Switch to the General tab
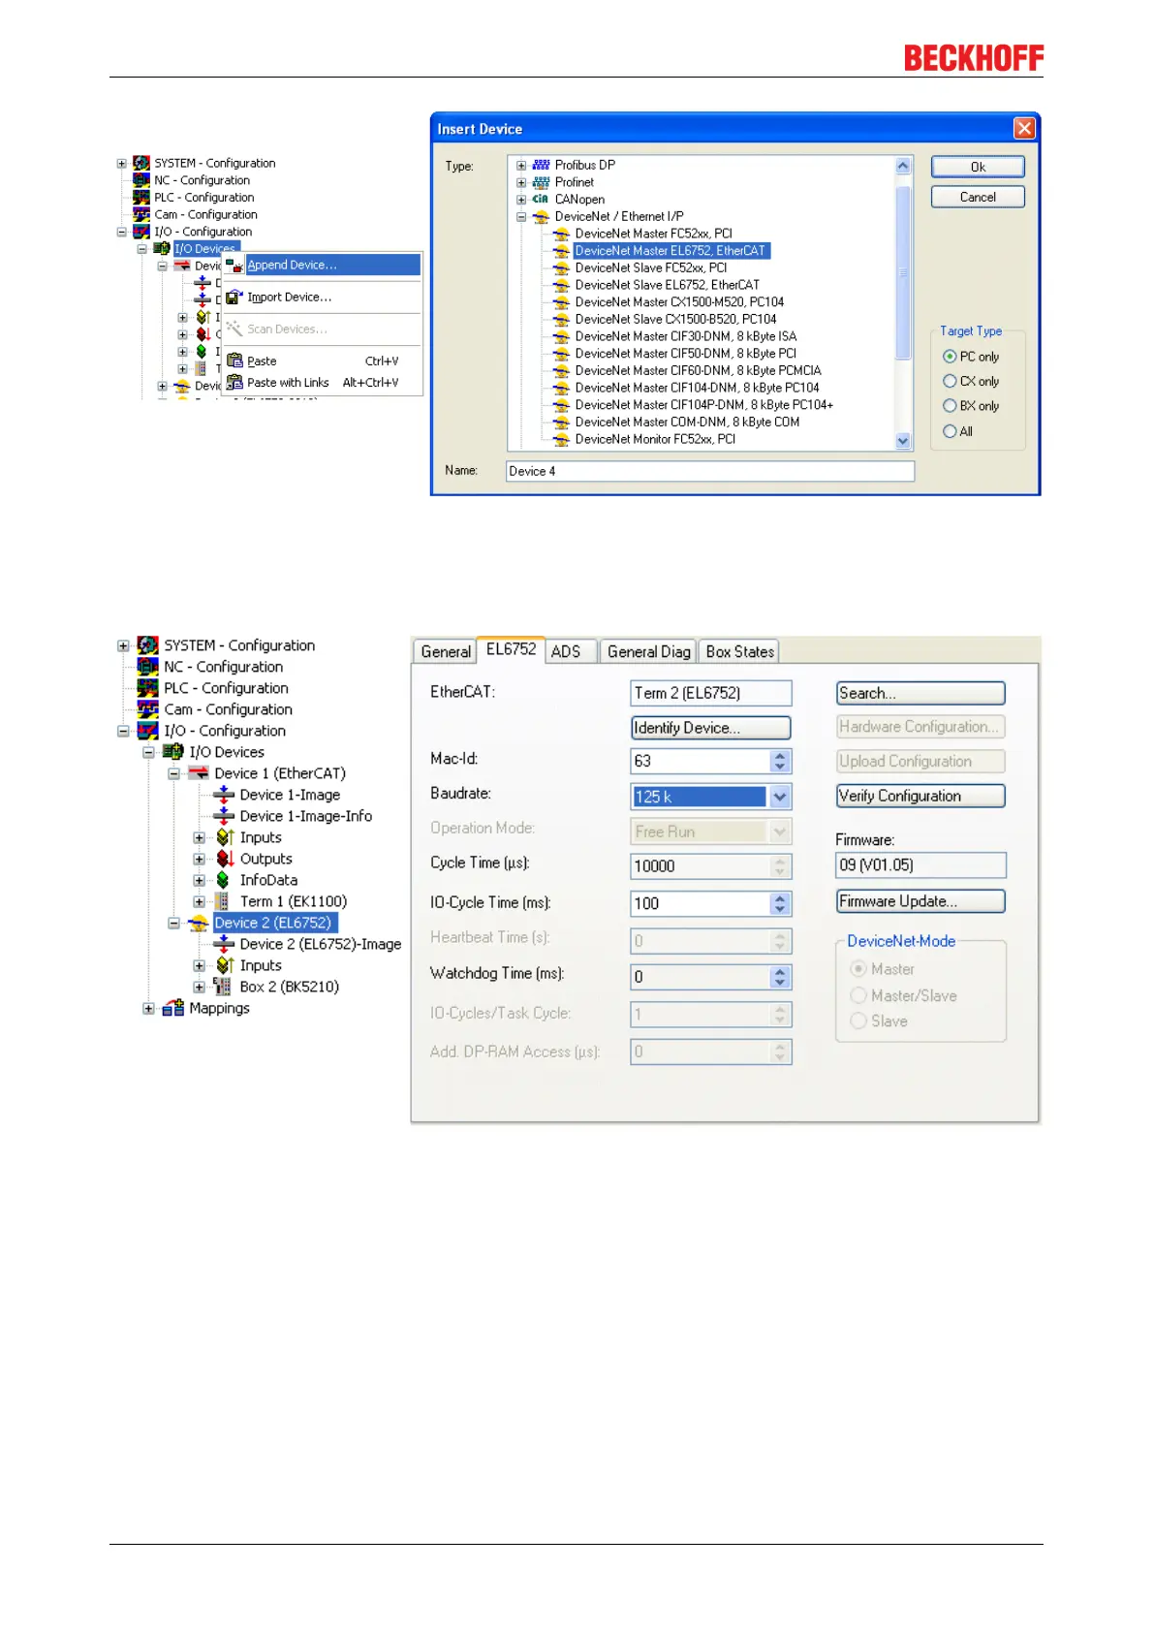Image resolution: width=1154 pixels, height=1632 pixels. [446, 652]
